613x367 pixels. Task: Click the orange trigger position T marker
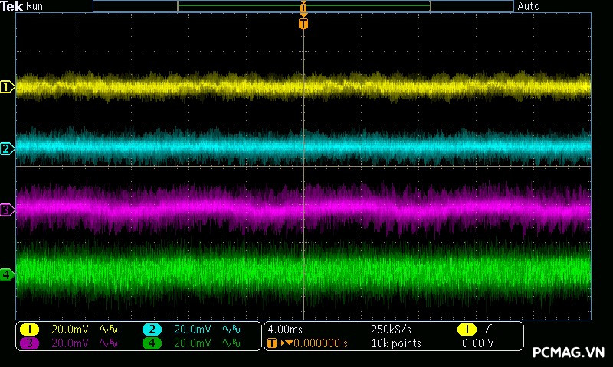click(x=303, y=24)
